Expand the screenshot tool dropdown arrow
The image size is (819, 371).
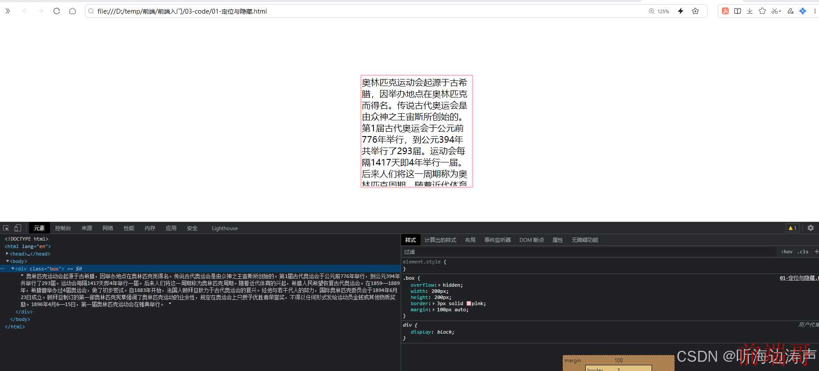click(780, 11)
